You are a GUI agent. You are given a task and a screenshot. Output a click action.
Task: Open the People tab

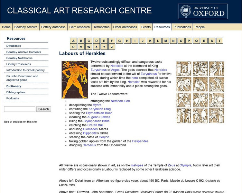click(200, 27)
